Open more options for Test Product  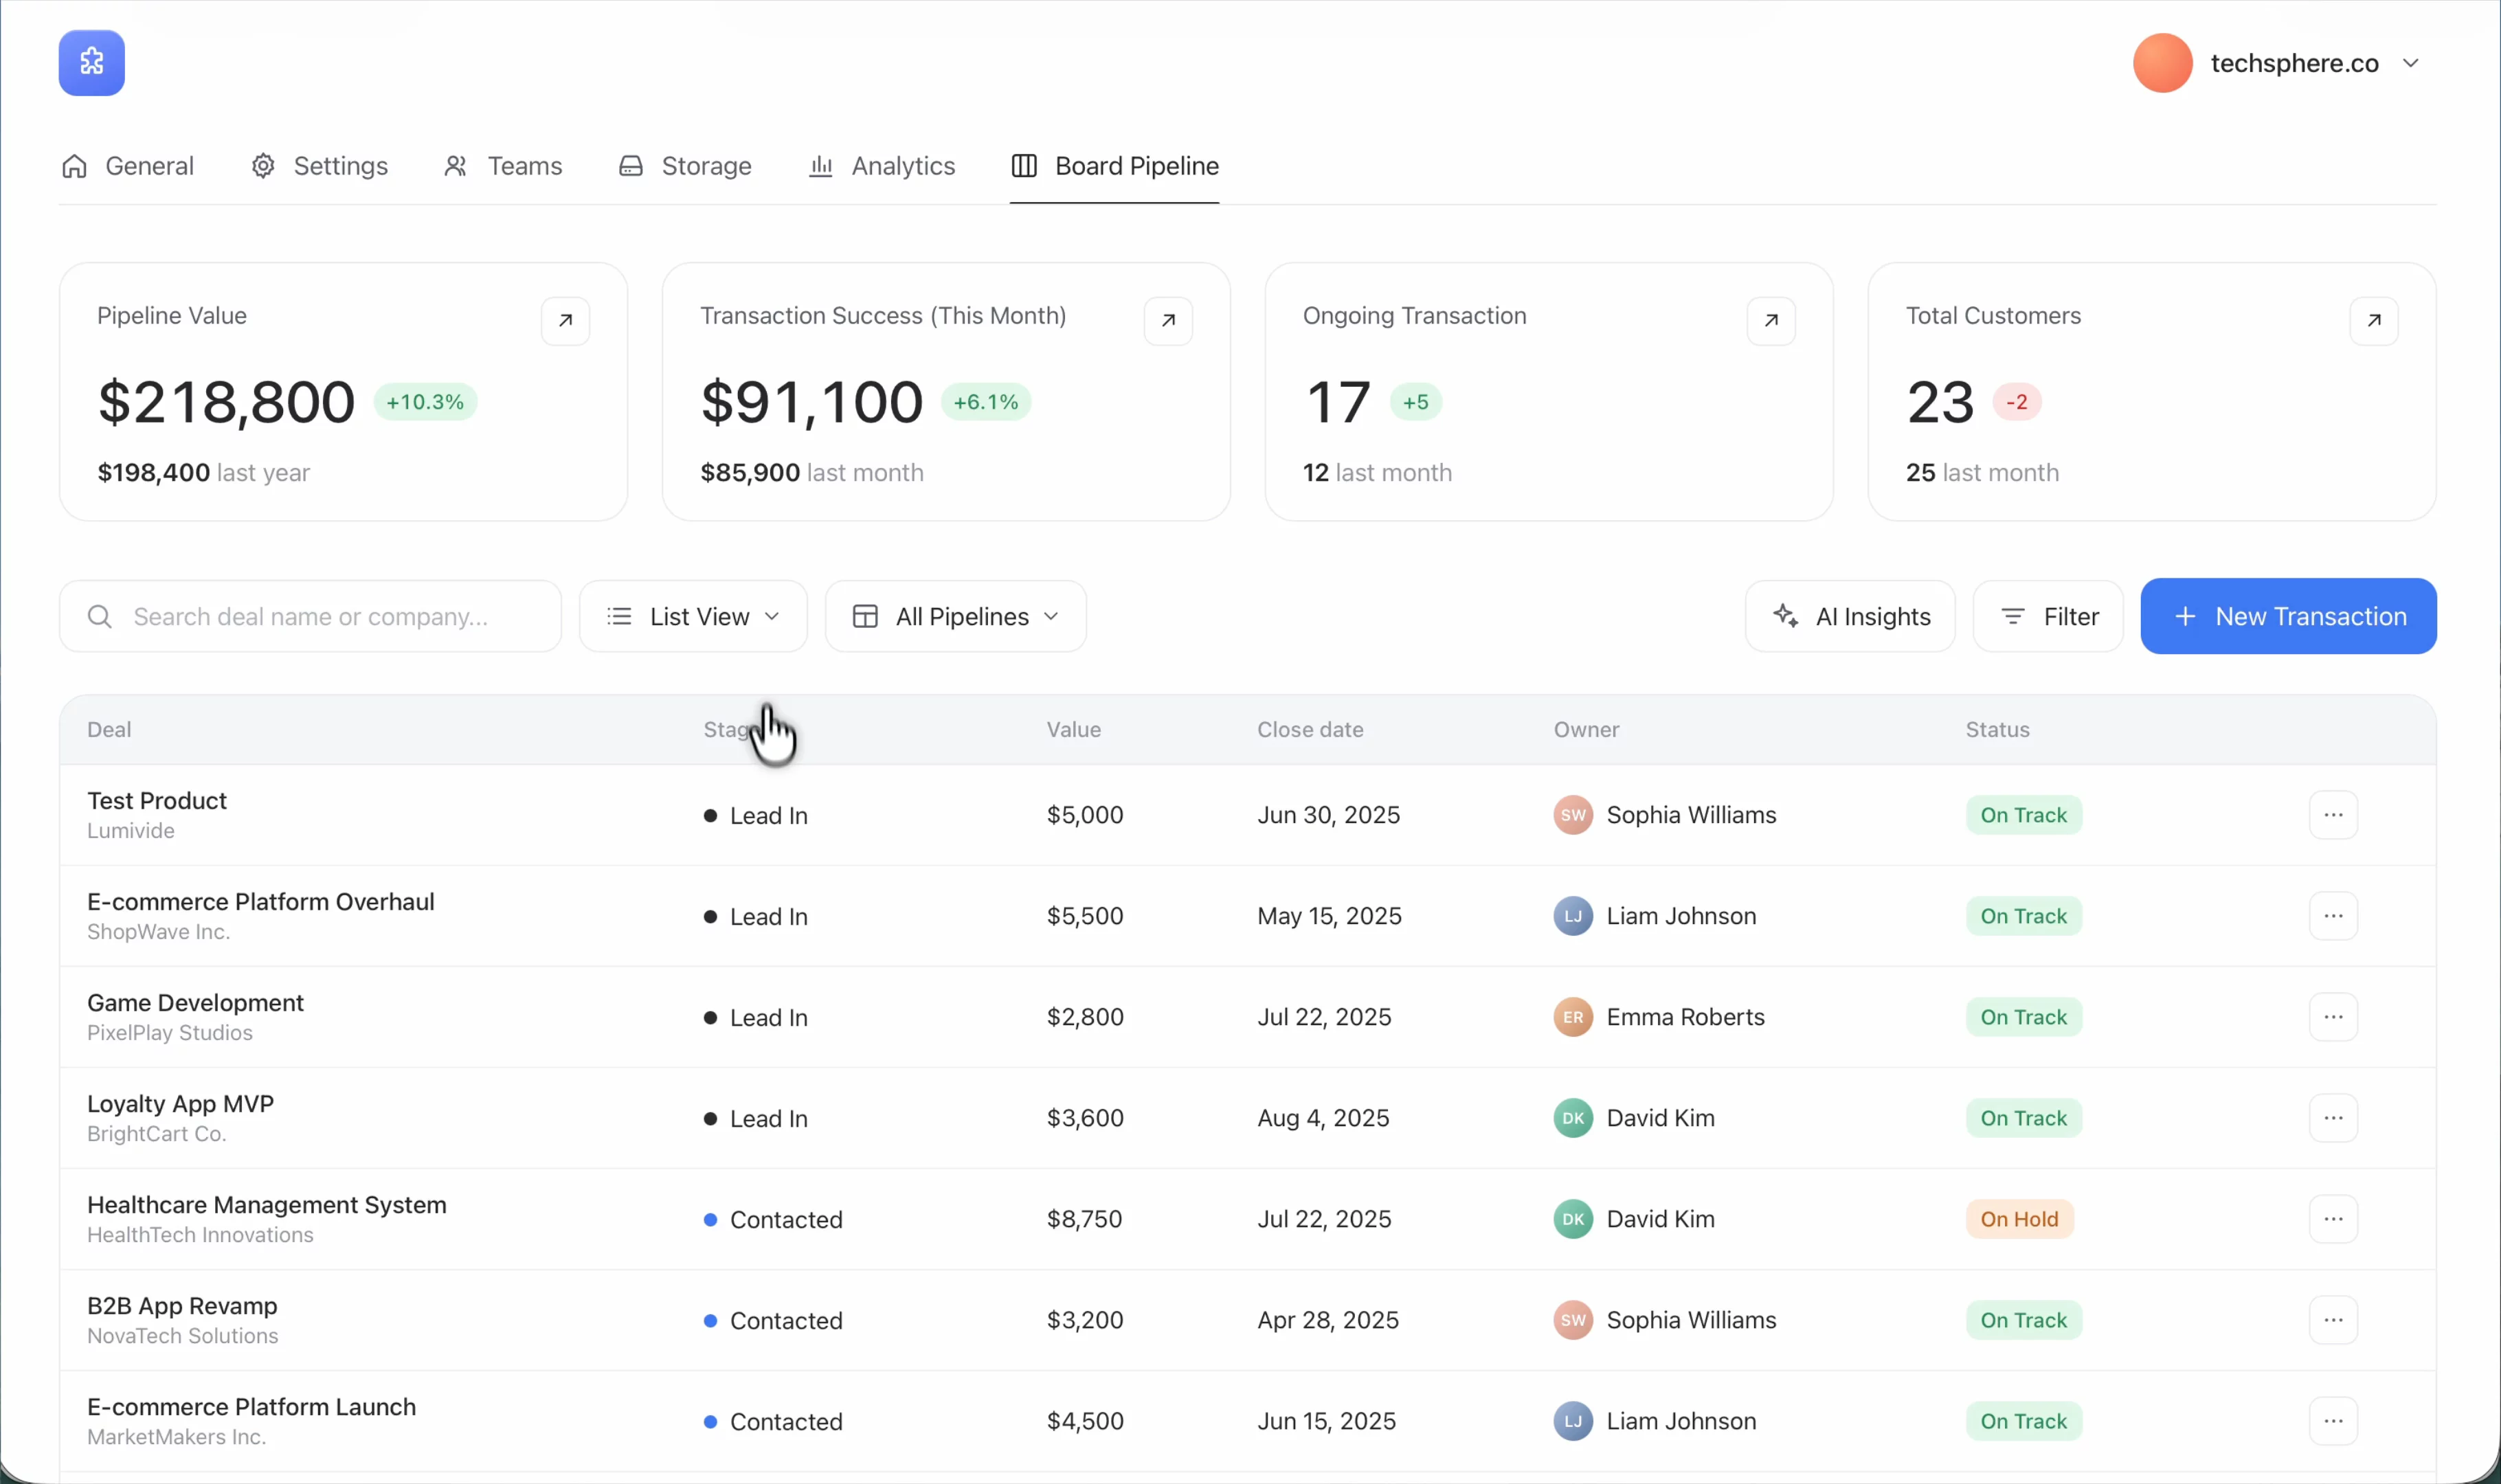coord(2333,815)
